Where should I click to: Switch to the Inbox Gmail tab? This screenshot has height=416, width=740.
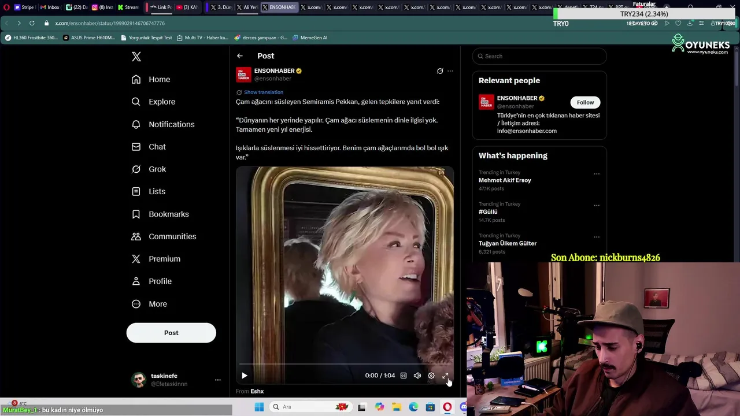click(50, 8)
